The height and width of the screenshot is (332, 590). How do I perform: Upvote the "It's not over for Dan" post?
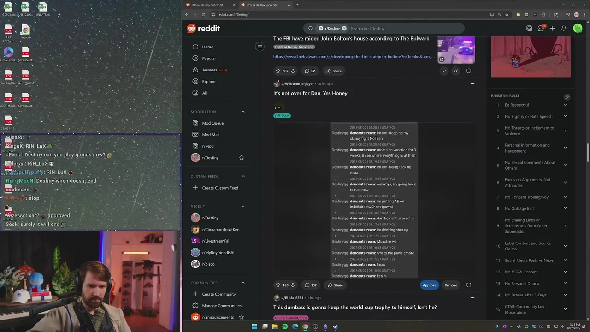(x=277, y=285)
